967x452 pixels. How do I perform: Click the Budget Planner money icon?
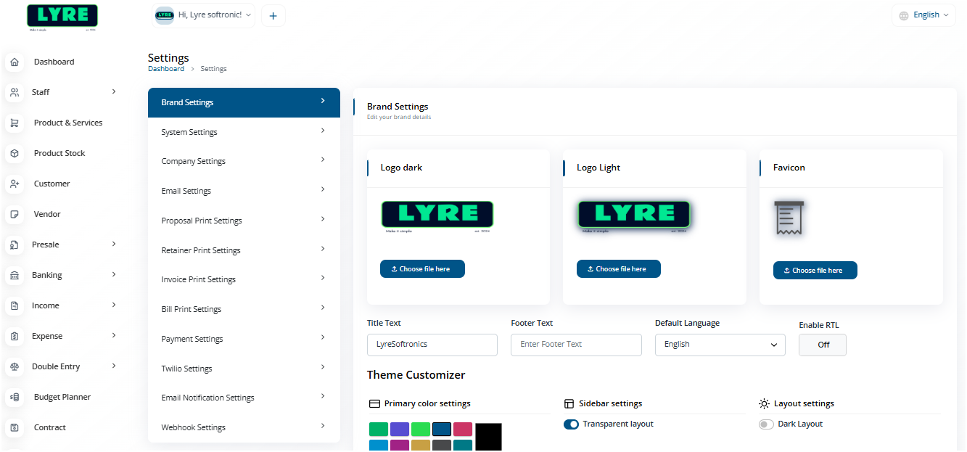[x=15, y=398]
